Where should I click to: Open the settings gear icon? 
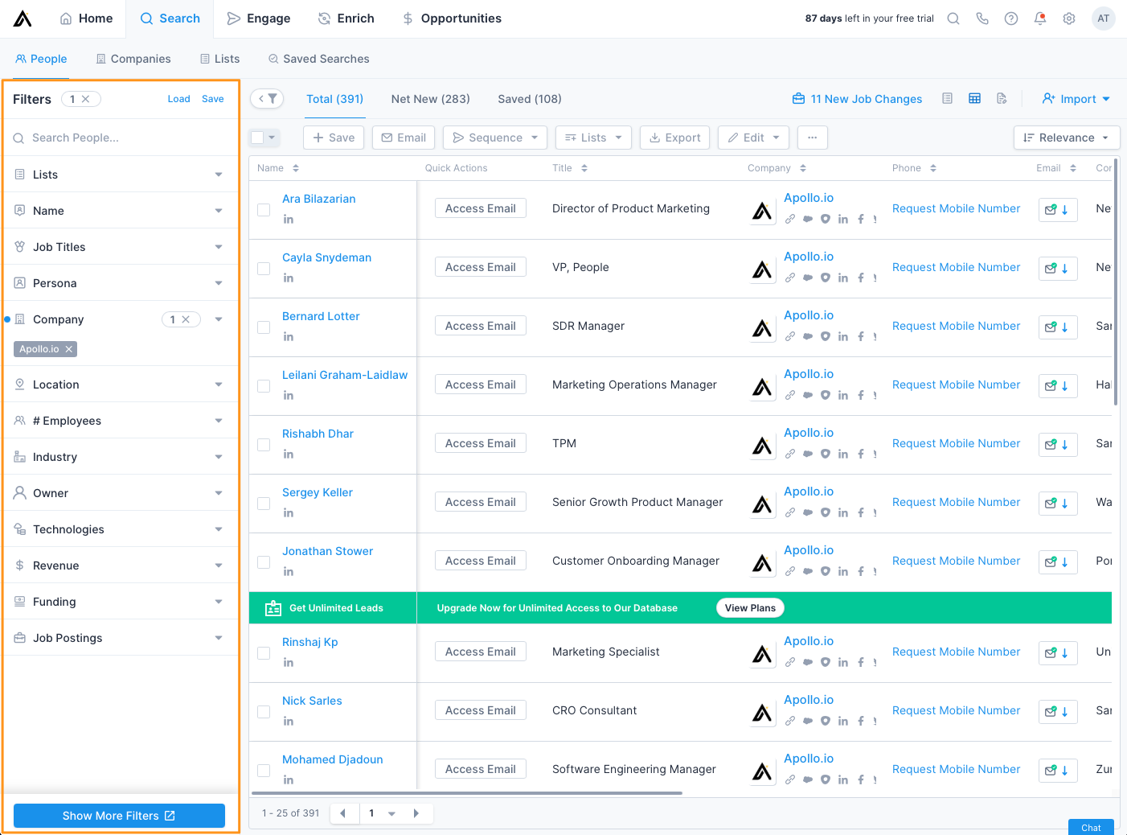(1069, 19)
